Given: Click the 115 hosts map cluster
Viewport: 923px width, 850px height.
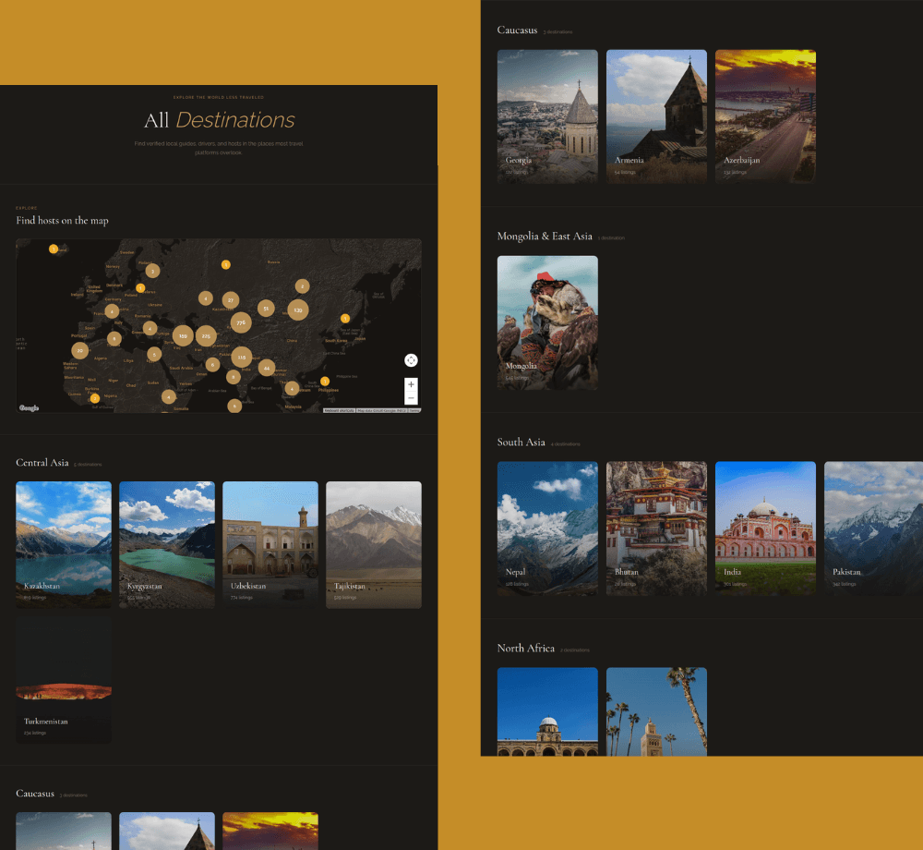Looking at the screenshot, I should tap(241, 357).
